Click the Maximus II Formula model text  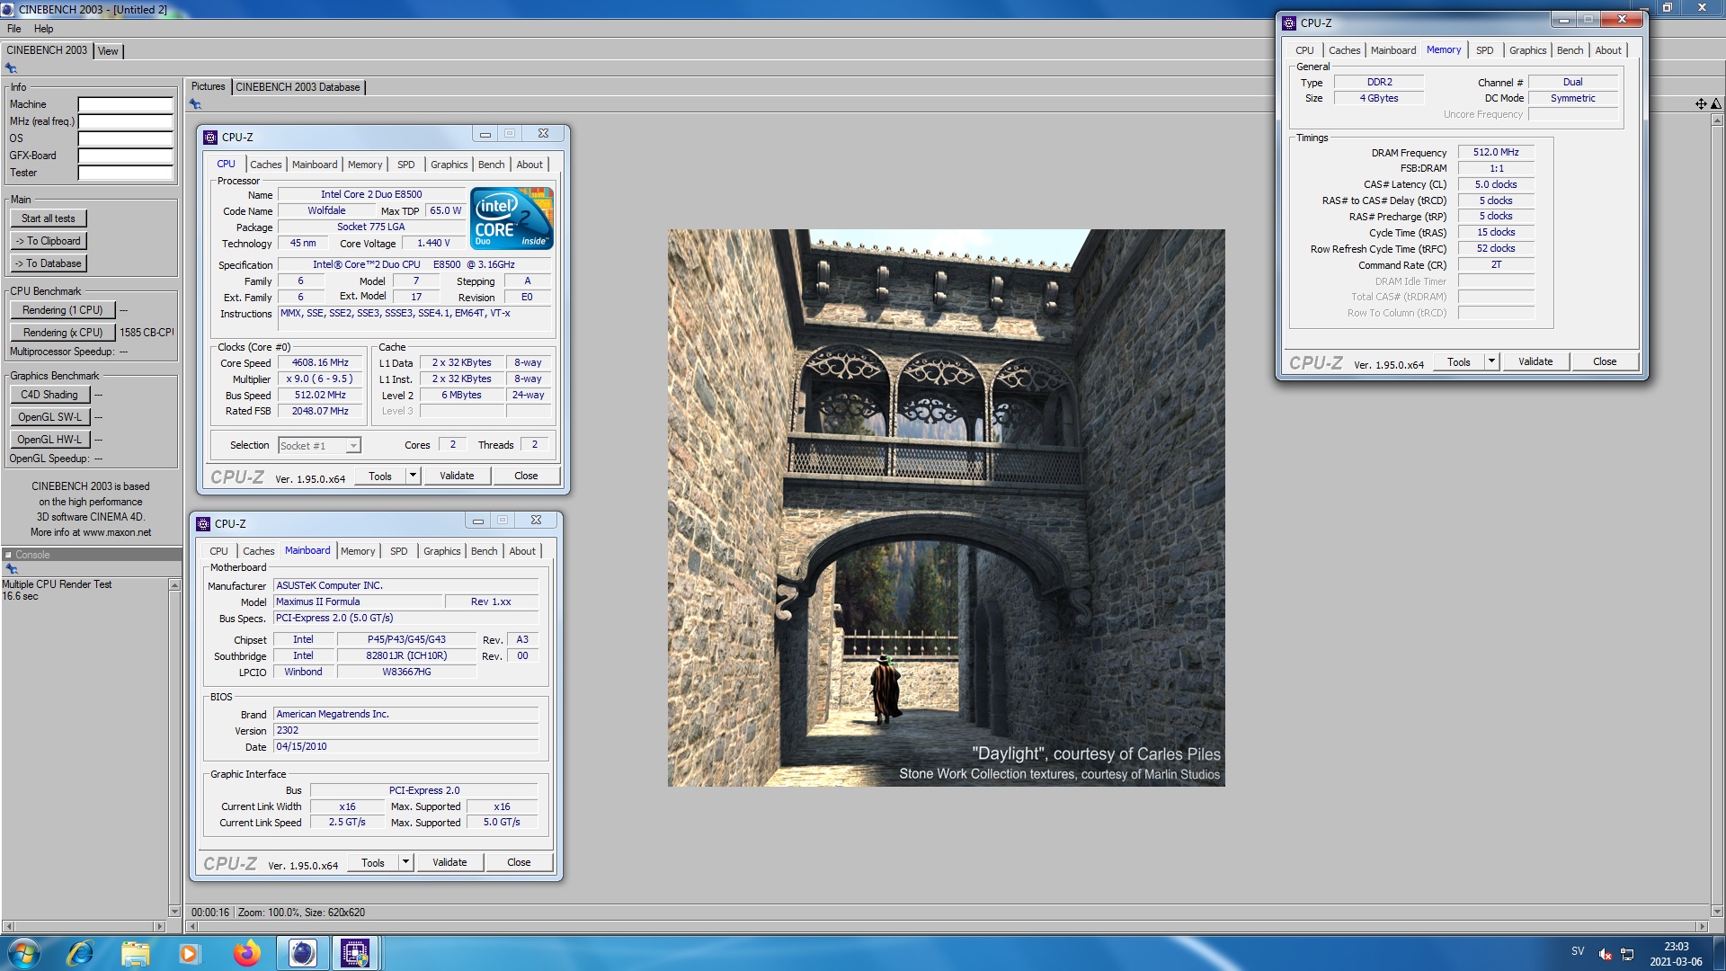[318, 602]
